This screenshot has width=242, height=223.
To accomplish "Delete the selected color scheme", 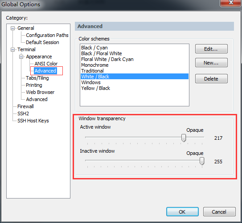I will pyautogui.click(x=211, y=79).
